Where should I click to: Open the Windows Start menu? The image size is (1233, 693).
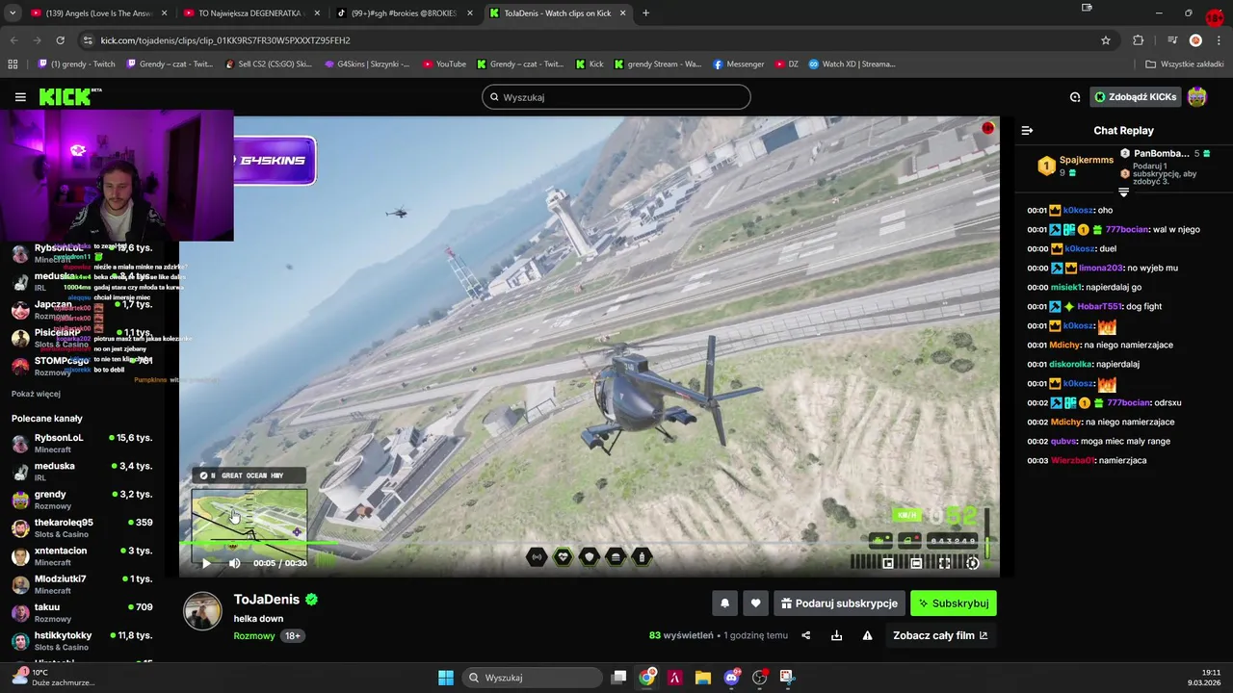coord(446,678)
